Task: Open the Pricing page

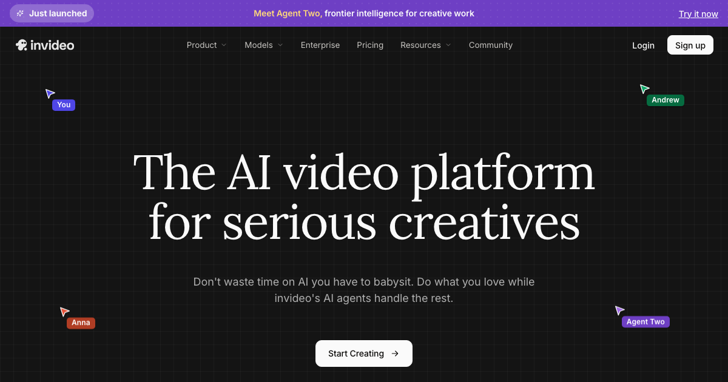Action: pos(370,45)
